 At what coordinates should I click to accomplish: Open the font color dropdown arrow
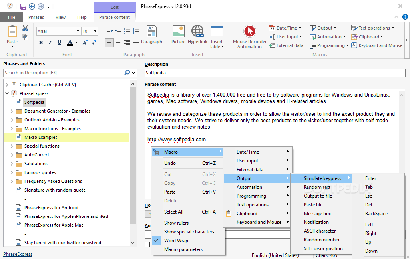pyautogui.click(x=76, y=43)
